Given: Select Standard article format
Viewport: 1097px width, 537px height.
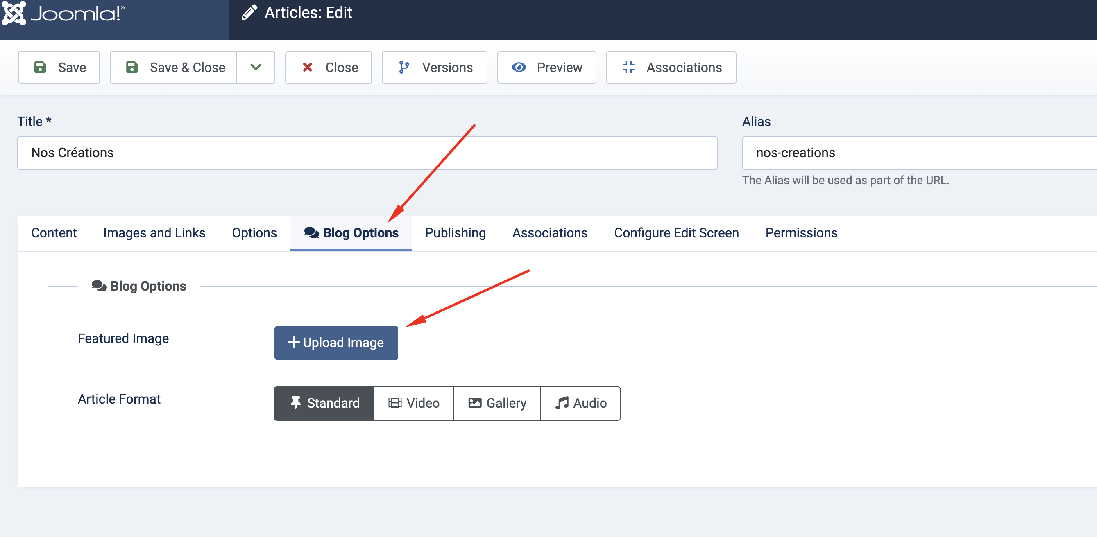Looking at the screenshot, I should (324, 403).
